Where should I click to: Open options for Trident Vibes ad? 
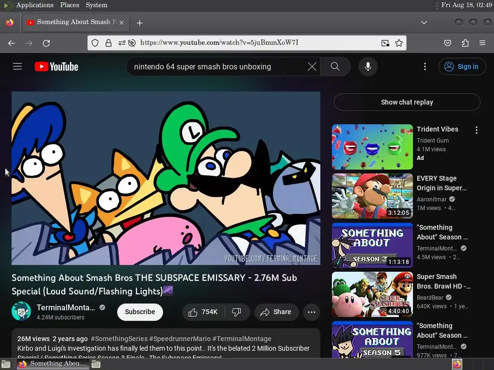click(477, 130)
